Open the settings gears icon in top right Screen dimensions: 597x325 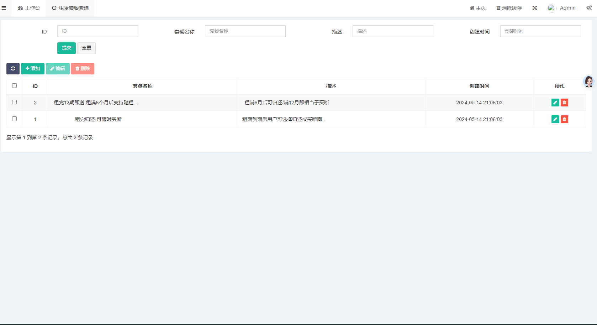pos(589,8)
